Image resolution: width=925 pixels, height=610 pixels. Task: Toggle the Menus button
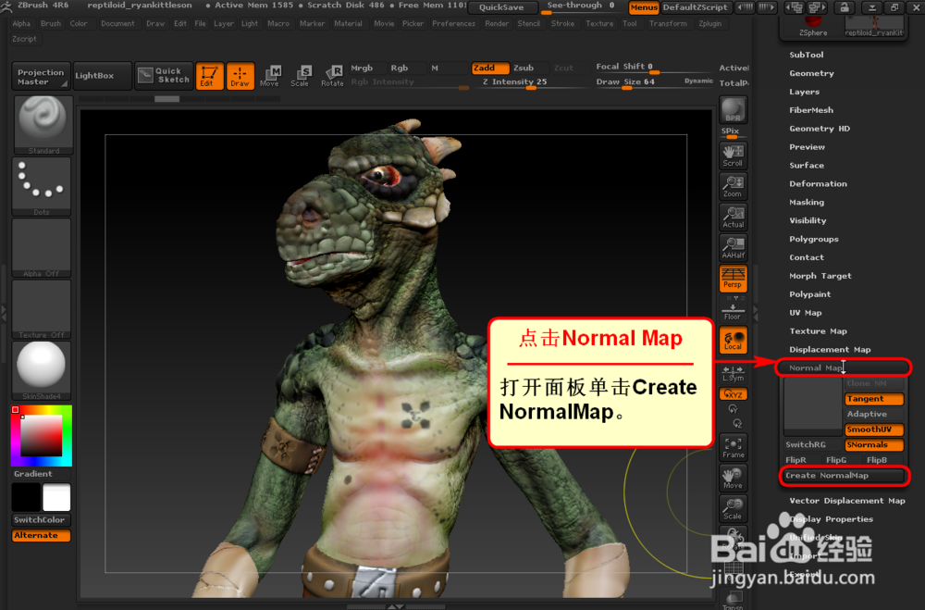[644, 7]
